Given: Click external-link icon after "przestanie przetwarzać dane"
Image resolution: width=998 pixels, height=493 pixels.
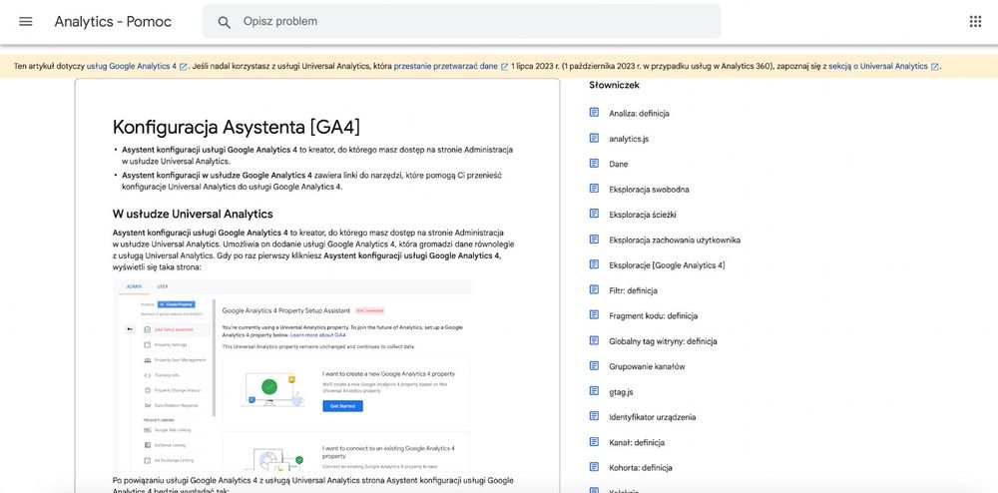Looking at the screenshot, I should 504,67.
